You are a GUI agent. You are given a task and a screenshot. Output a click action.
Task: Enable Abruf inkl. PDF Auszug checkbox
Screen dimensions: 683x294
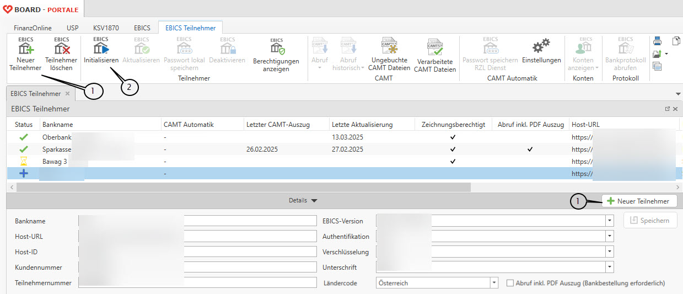[x=510, y=283]
